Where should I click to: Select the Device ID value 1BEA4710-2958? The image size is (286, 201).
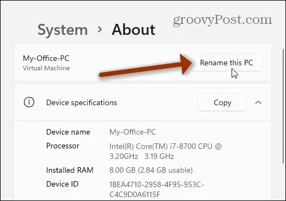tap(157, 189)
